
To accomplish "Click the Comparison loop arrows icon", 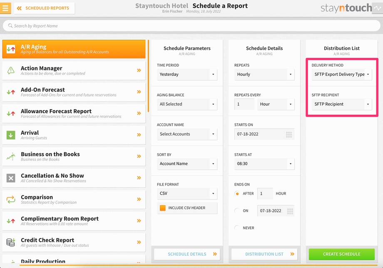I will (x=11, y=199).
